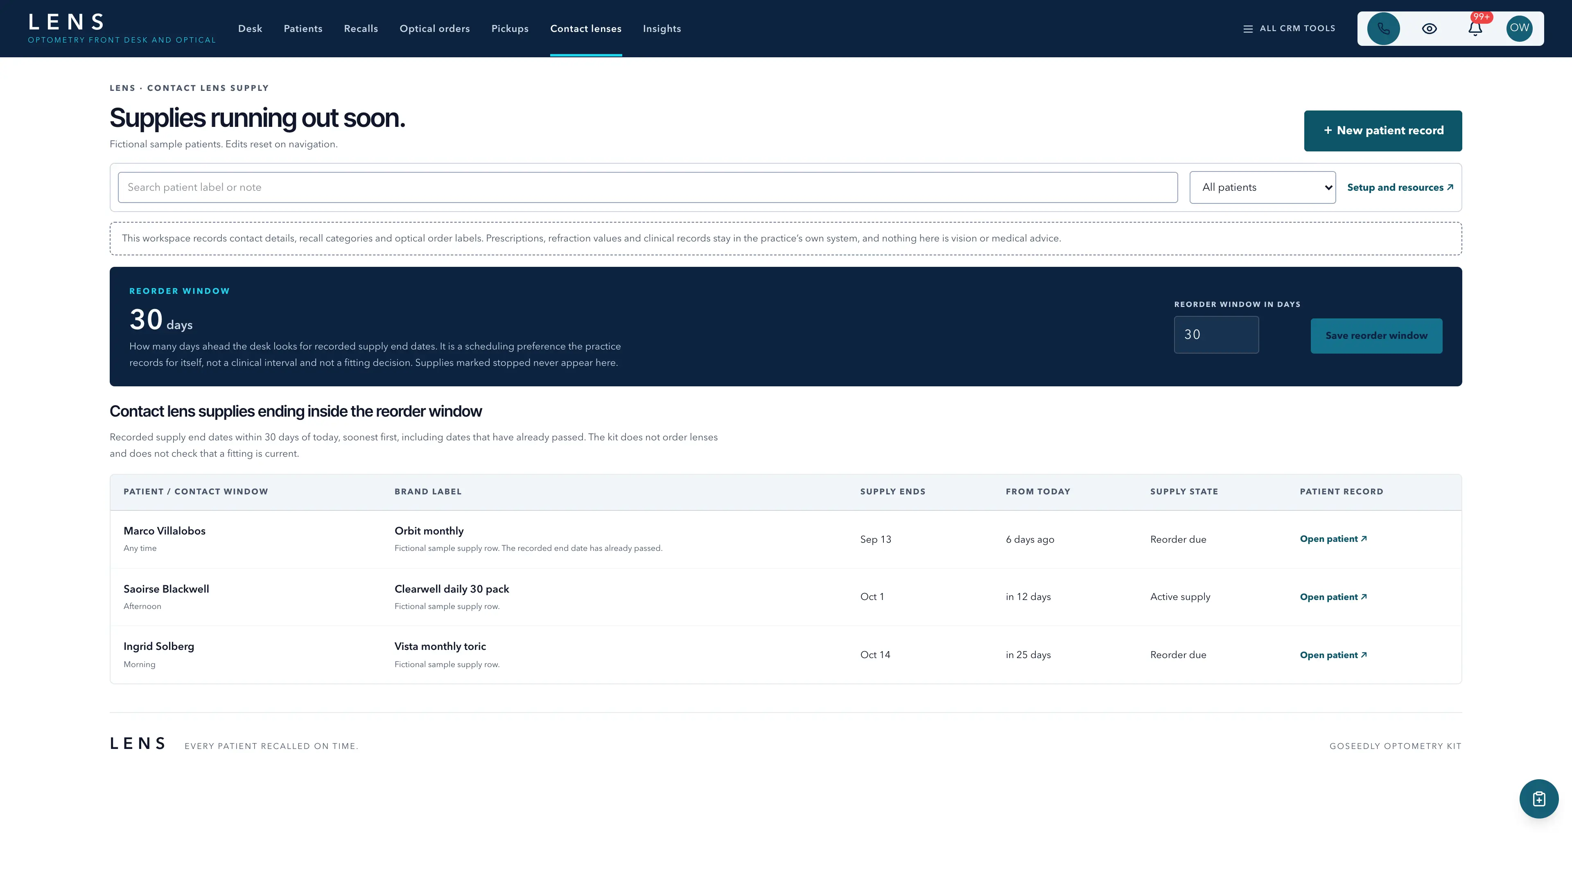The height and width of the screenshot is (884, 1572).
Task: Open the Insights tab
Action: [662, 29]
